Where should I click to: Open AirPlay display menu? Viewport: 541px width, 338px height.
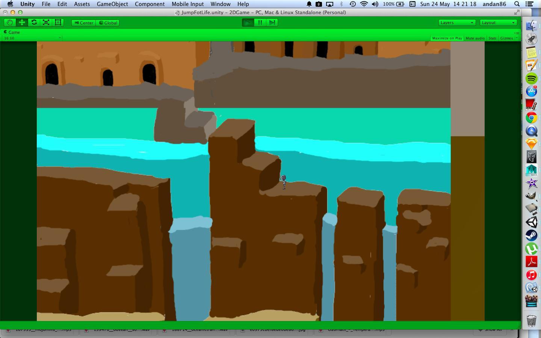click(329, 4)
